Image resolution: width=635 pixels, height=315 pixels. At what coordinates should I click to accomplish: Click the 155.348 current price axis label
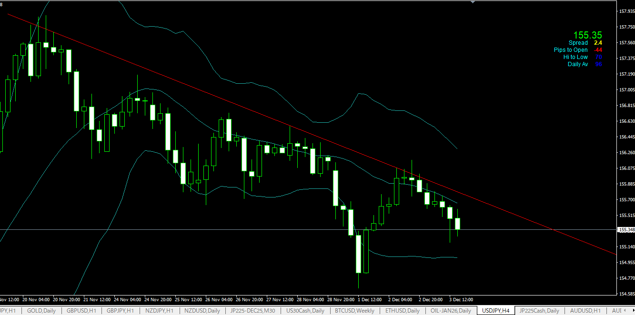(x=625, y=230)
